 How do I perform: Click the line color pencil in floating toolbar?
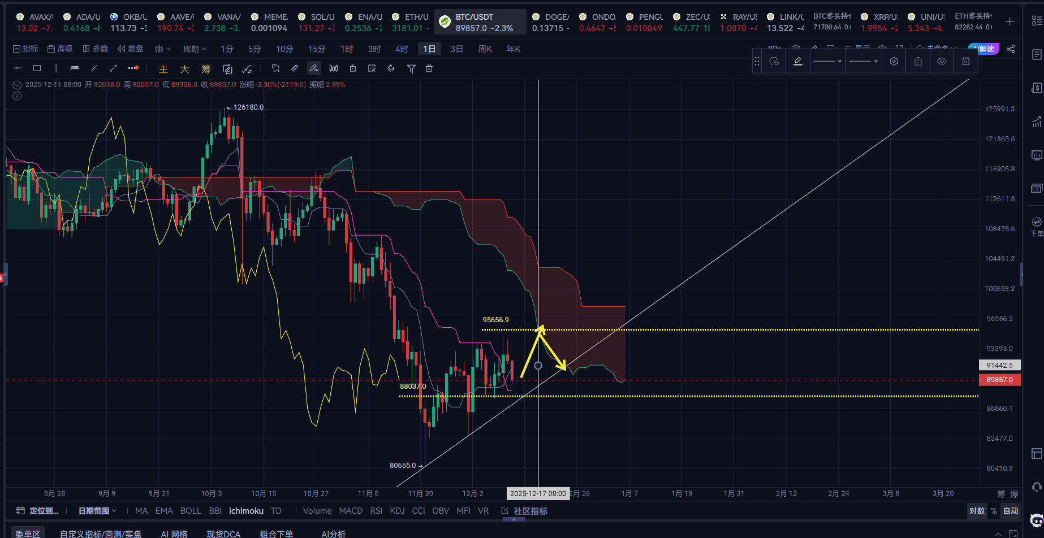[x=797, y=61]
